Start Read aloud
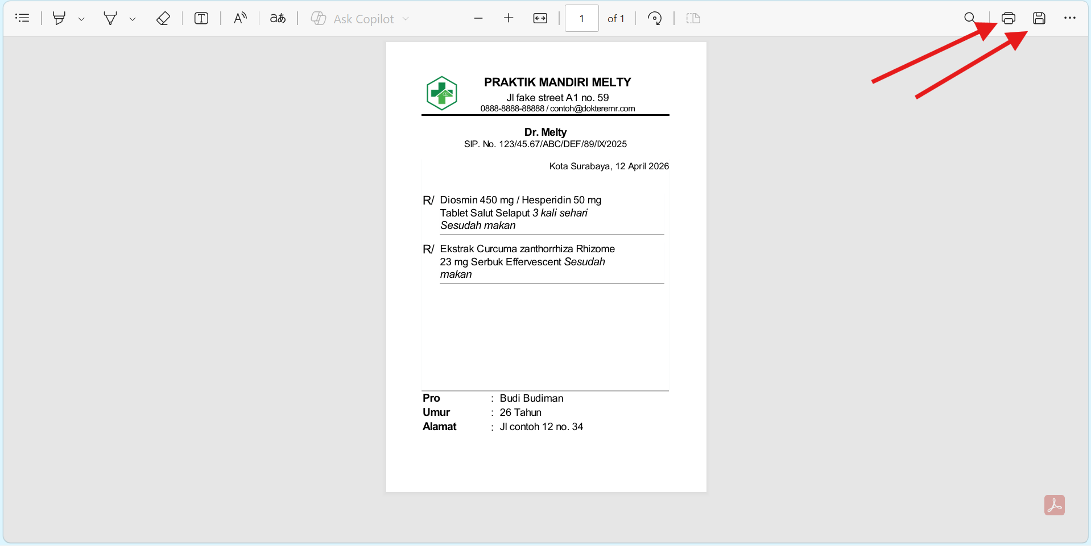Image resolution: width=1091 pixels, height=546 pixels. tap(240, 18)
